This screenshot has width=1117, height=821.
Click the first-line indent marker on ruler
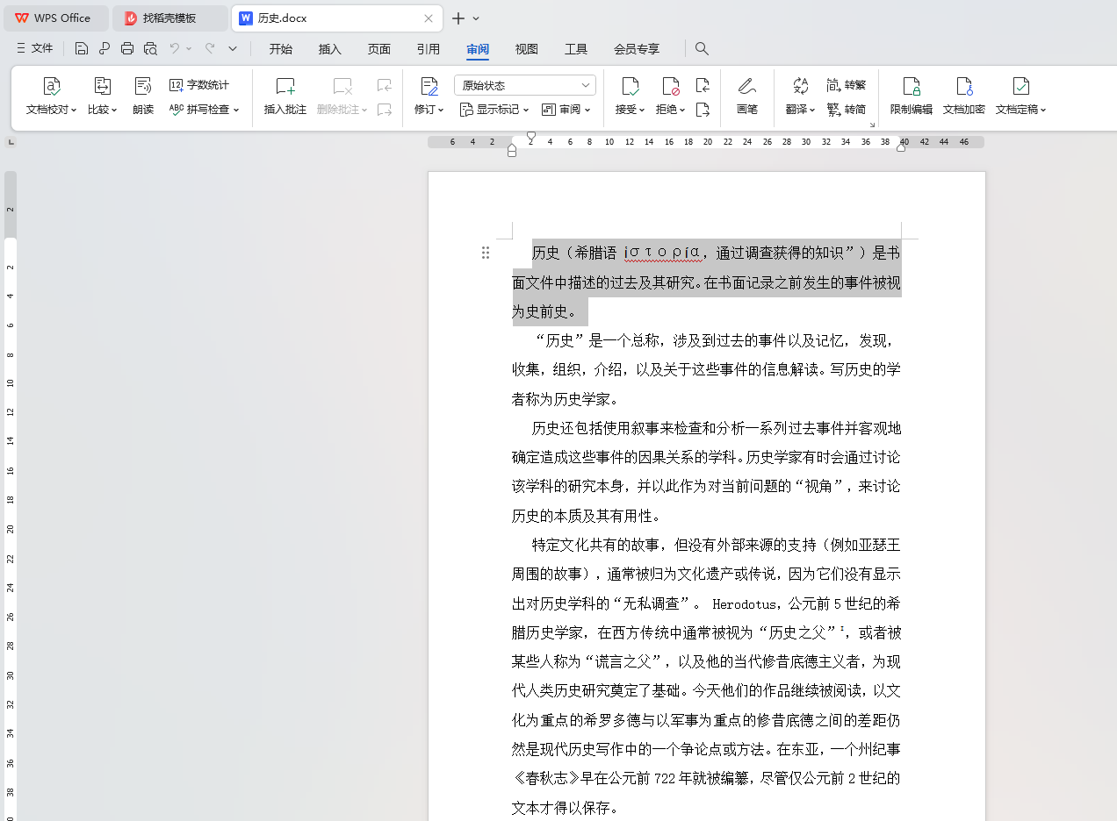point(531,136)
